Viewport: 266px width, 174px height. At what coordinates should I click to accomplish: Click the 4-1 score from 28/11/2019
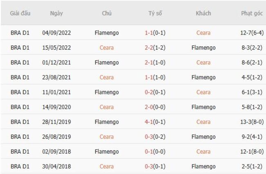(150, 122)
